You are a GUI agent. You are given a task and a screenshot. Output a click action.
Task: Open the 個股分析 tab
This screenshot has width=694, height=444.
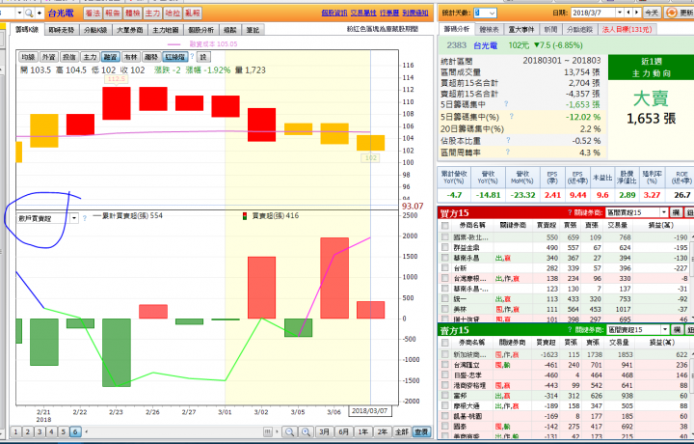(x=200, y=30)
